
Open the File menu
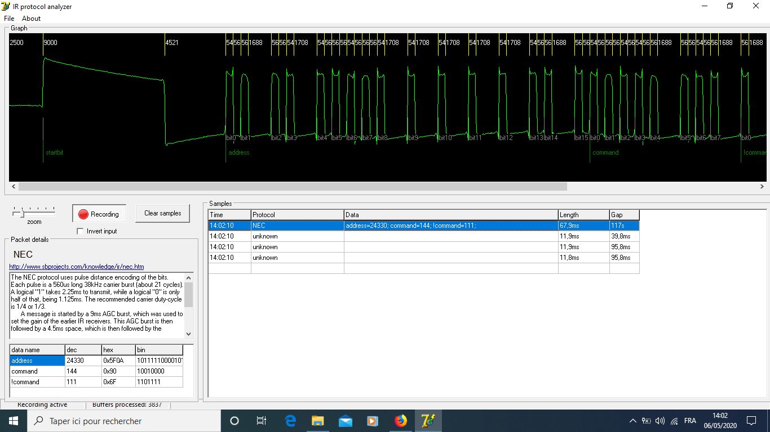coord(9,19)
